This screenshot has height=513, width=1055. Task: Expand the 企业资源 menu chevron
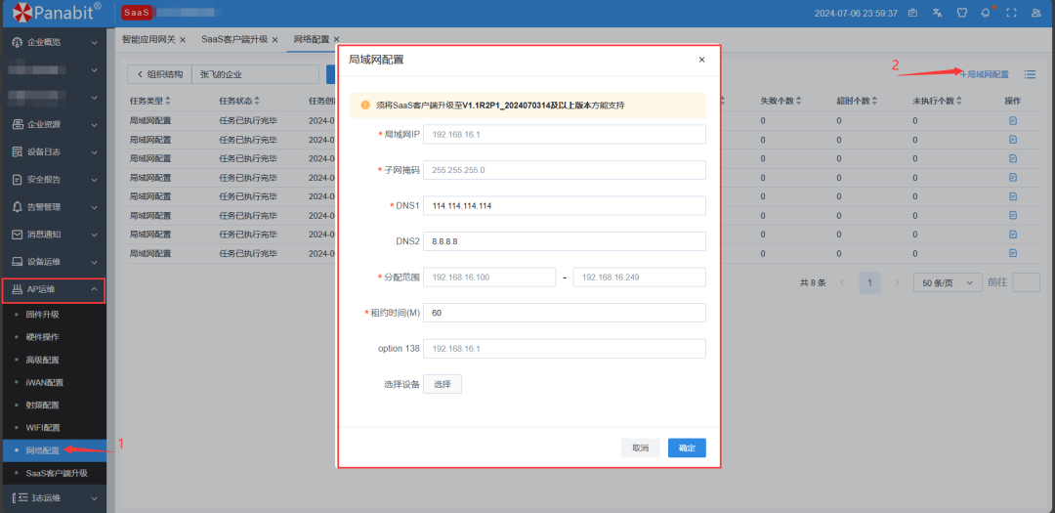94,124
